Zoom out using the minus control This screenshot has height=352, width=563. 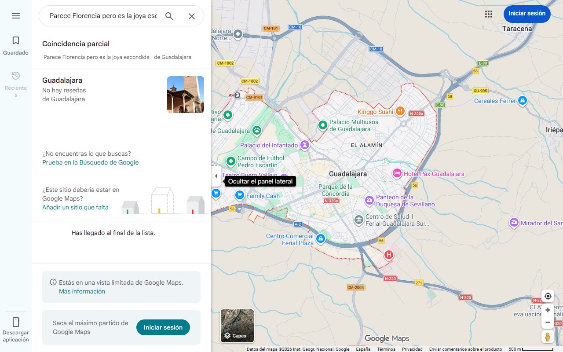pos(548,322)
